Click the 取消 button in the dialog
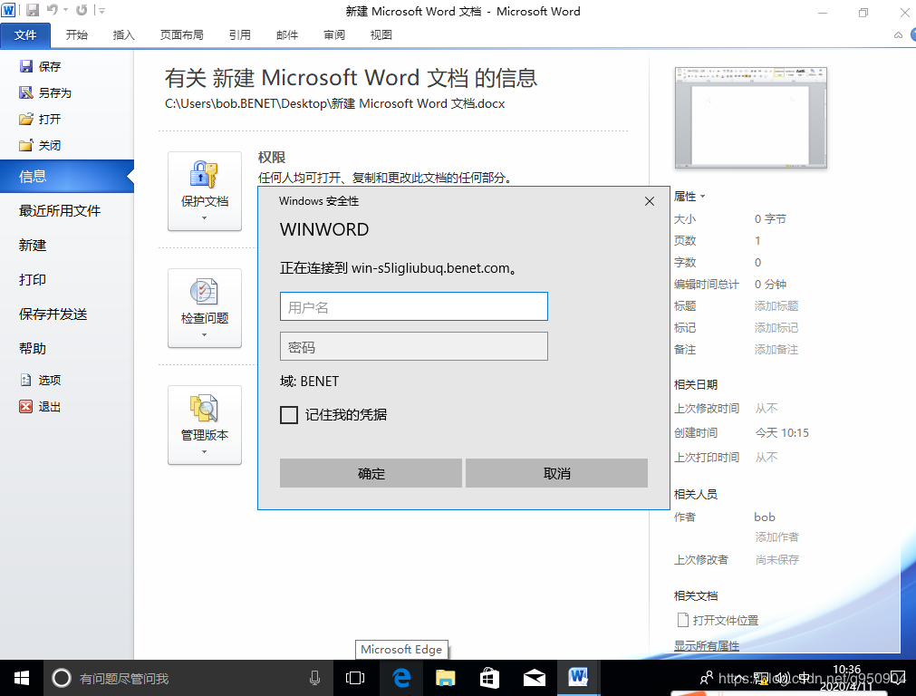 click(556, 473)
